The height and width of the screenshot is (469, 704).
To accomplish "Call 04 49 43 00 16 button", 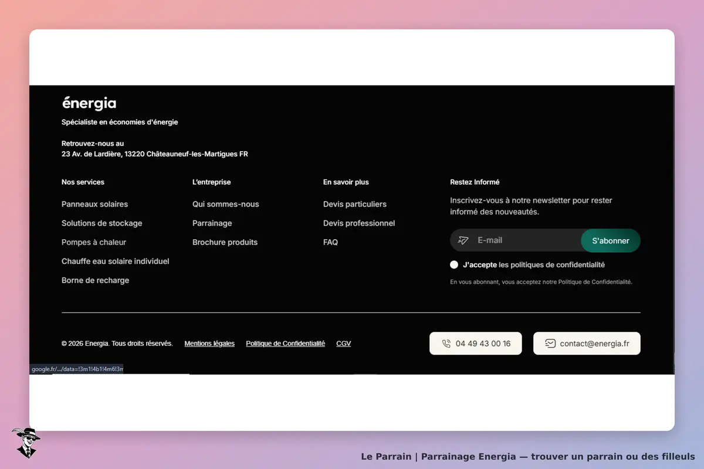I will pyautogui.click(x=476, y=344).
